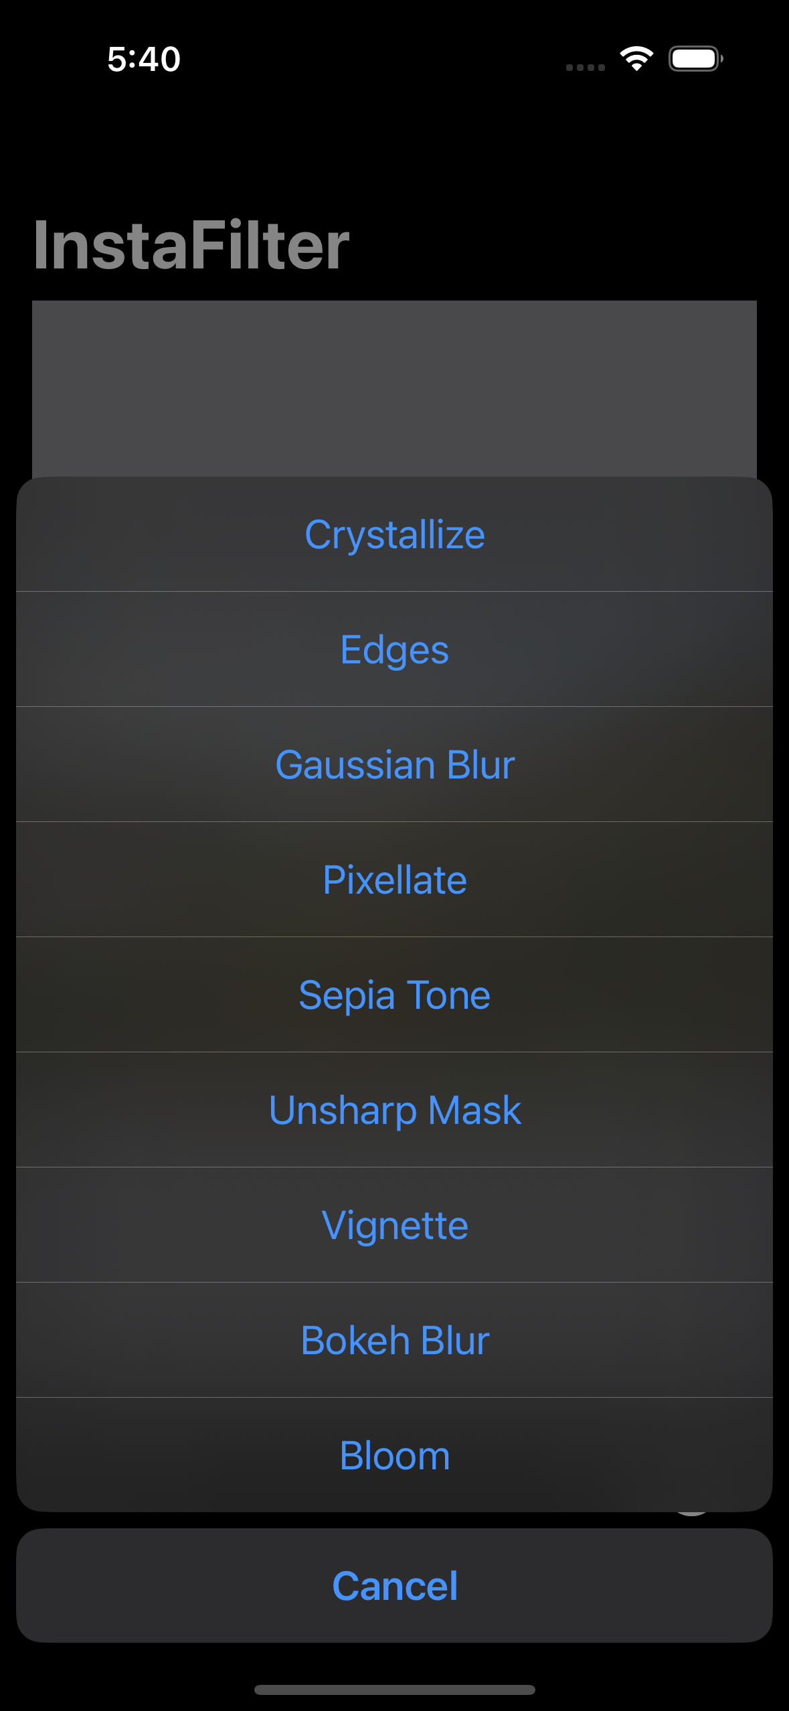789x1711 pixels.
Task: Select the Unsharp Mask filter
Action: click(394, 1109)
